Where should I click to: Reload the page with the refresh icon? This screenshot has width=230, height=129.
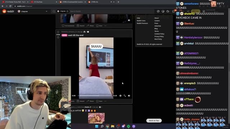tap(10, 6)
